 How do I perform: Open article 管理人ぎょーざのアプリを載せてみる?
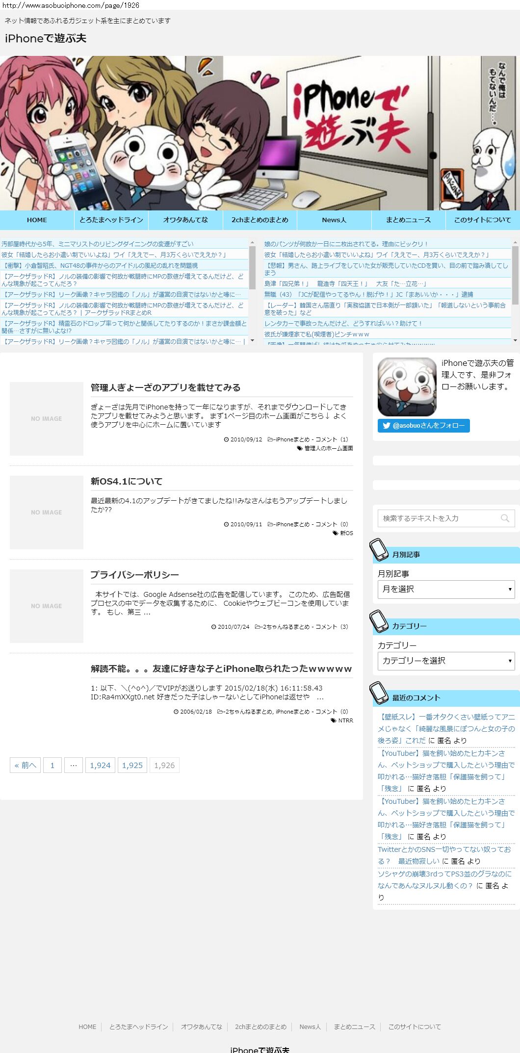pyautogui.click(x=165, y=387)
